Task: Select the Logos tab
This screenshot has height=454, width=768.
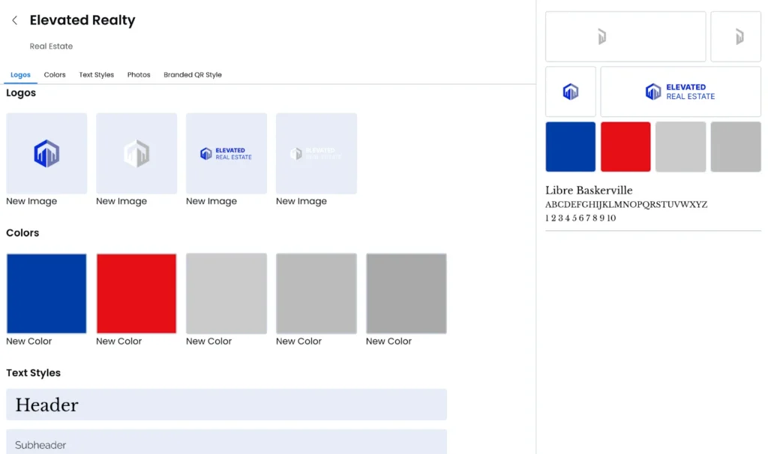Action: pyautogui.click(x=20, y=75)
